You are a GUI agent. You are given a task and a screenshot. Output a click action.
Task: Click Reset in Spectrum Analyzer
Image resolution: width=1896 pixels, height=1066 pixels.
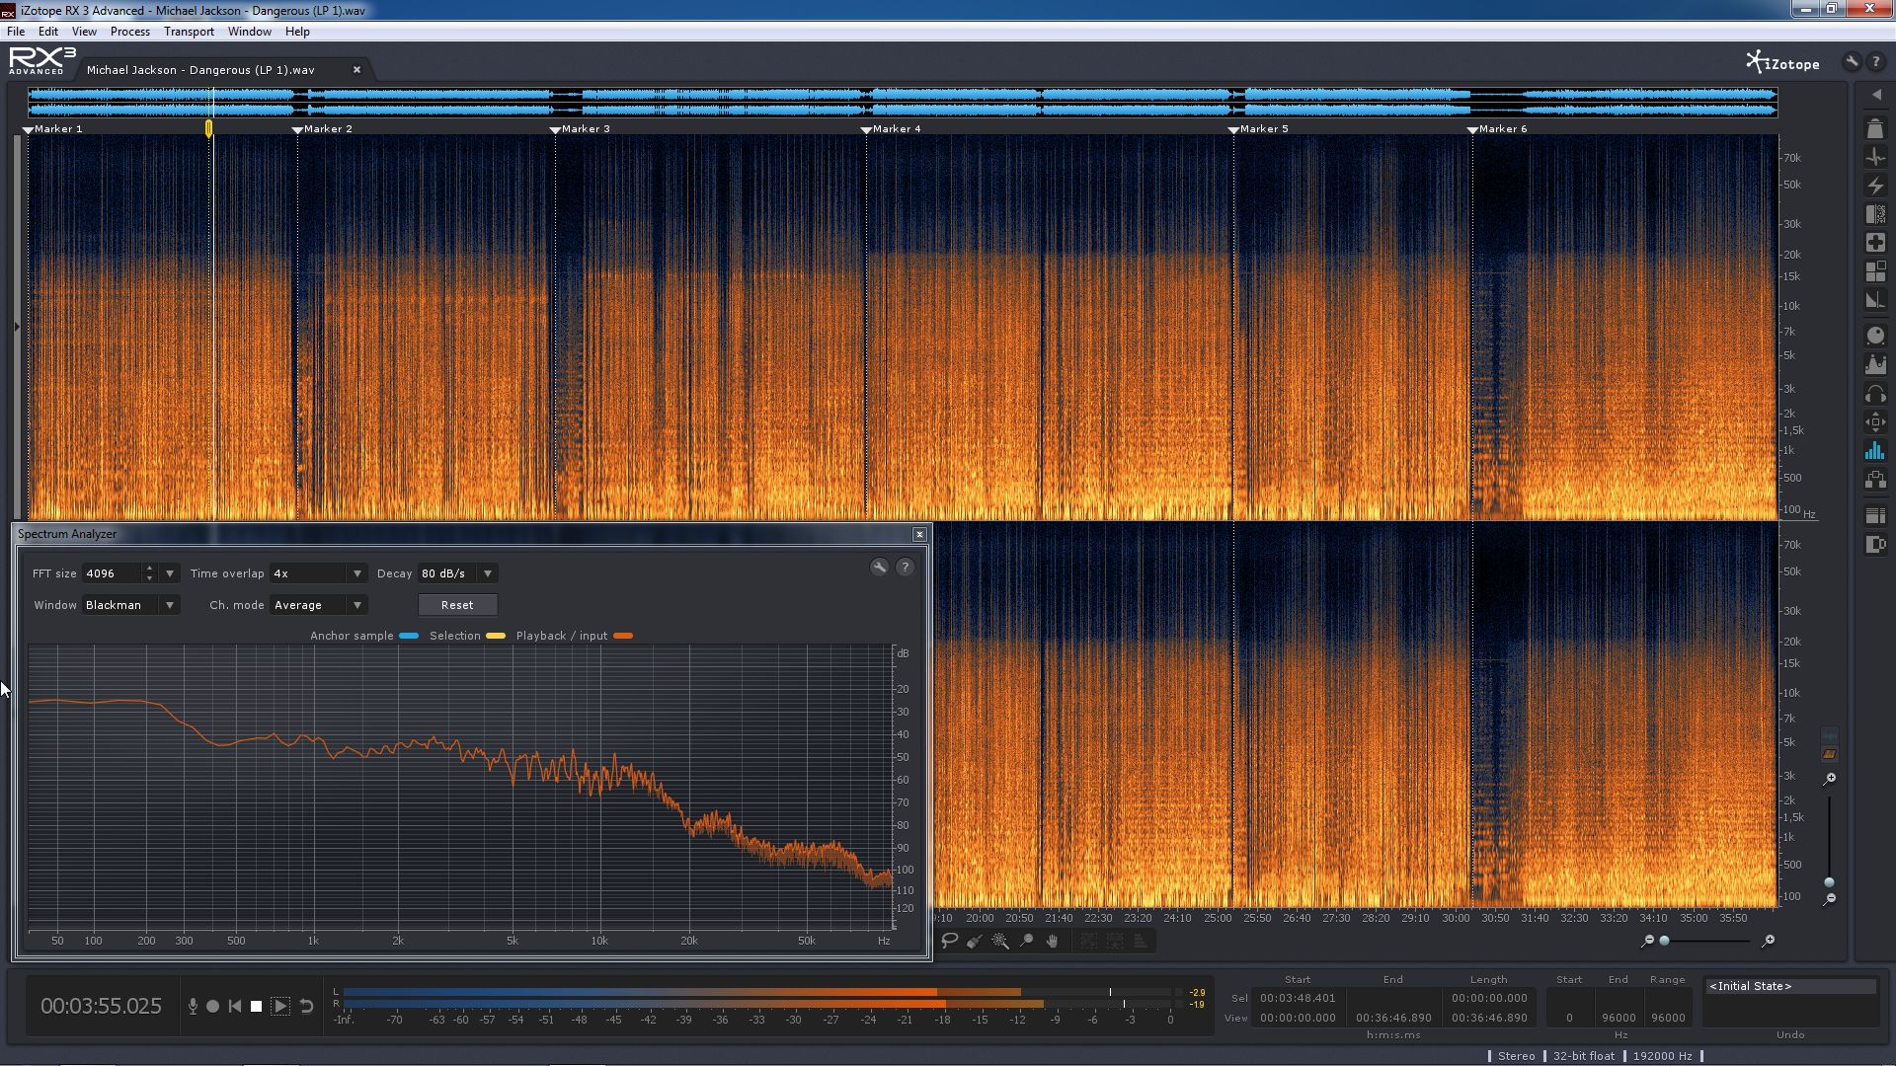[457, 605]
